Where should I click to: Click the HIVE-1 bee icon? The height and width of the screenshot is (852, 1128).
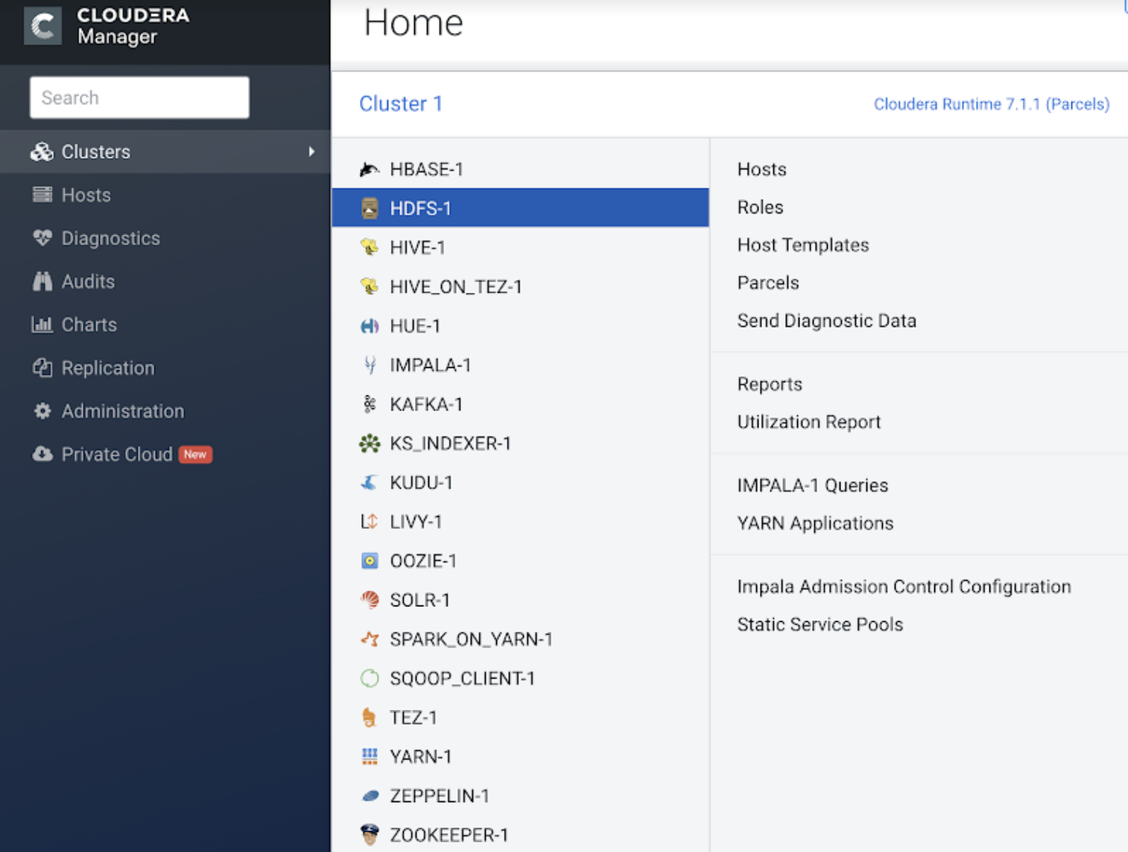(x=369, y=247)
